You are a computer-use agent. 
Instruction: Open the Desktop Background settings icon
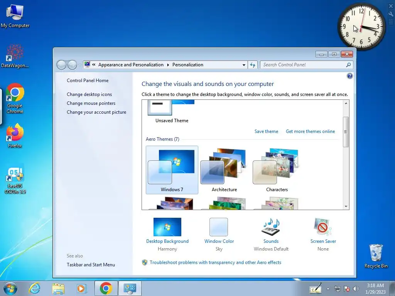[167, 227]
